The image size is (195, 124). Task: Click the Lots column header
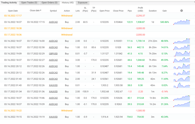point(77,11)
